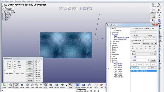
Task: Toggle the Grid display icon
Action: coord(41,86)
